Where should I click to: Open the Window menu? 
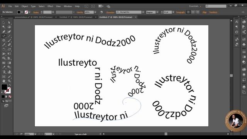[68, 6]
